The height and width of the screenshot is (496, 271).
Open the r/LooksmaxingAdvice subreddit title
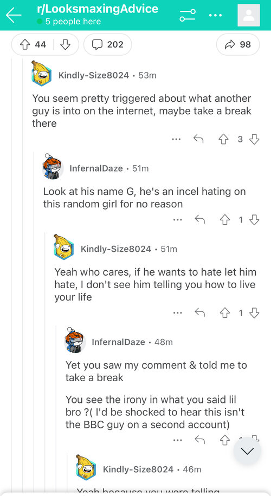coord(97,8)
